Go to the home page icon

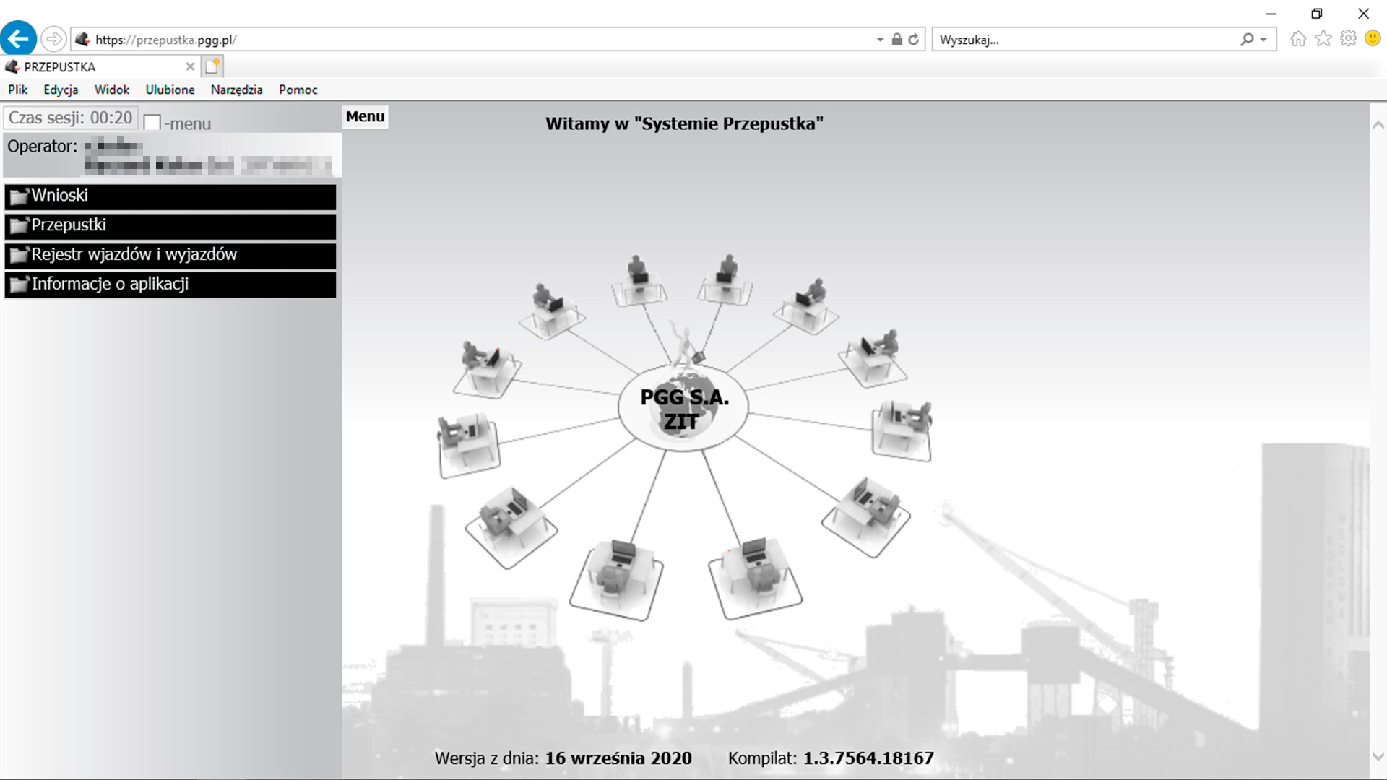click(1298, 39)
